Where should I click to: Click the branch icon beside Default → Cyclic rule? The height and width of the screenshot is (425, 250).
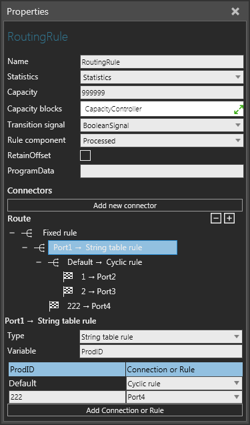tap(53, 262)
